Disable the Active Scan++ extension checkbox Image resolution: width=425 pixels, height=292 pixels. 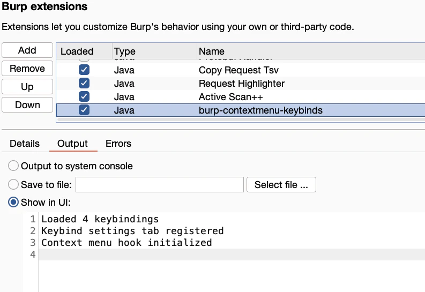pos(84,97)
